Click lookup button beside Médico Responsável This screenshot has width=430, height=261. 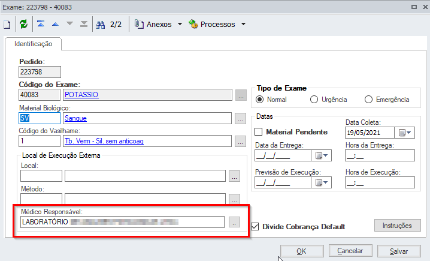235,222
